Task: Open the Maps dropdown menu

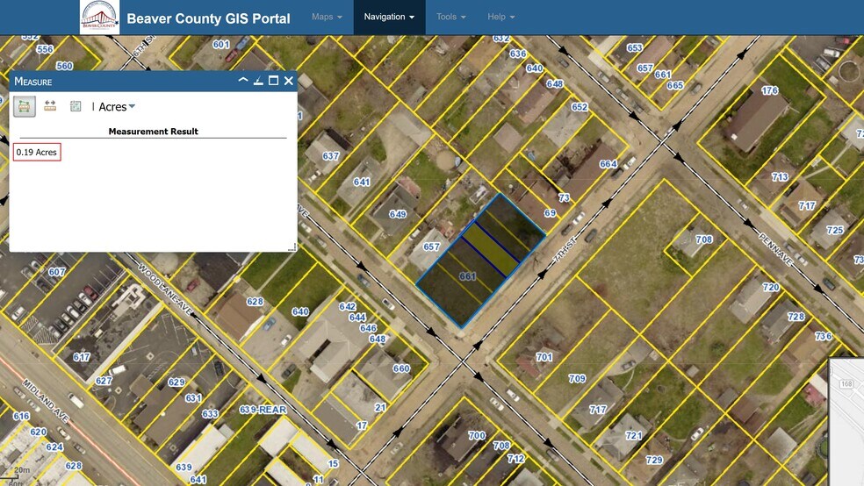Action: (327, 17)
